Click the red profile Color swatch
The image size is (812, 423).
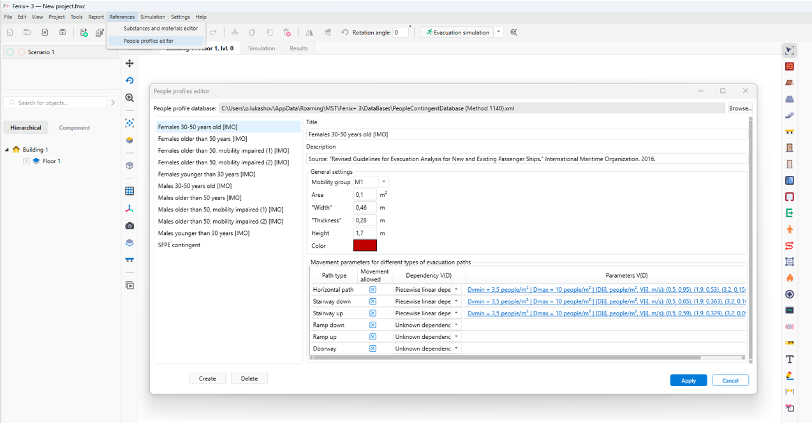pyautogui.click(x=365, y=246)
